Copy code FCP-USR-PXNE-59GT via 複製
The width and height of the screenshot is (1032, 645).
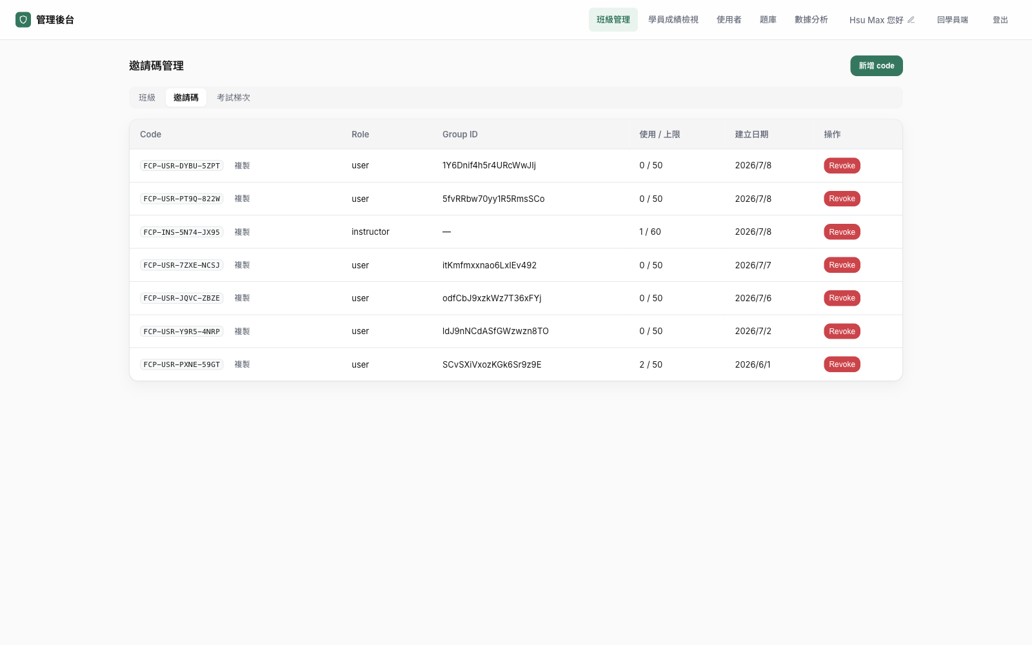tap(242, 364)
